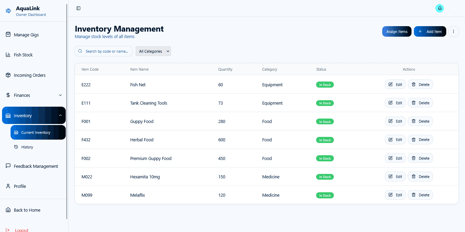
Task: Click the Logout link
Action: point(21,230)
